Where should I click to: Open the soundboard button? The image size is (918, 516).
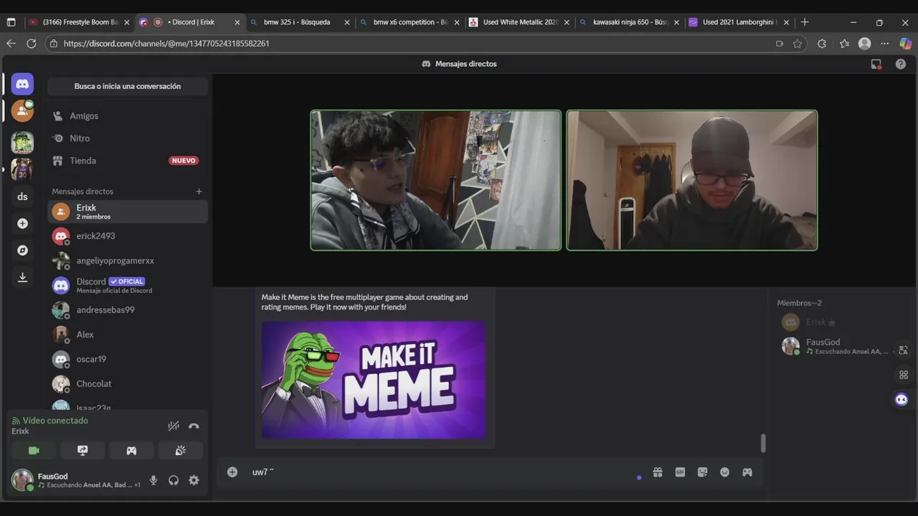point(181,451)
